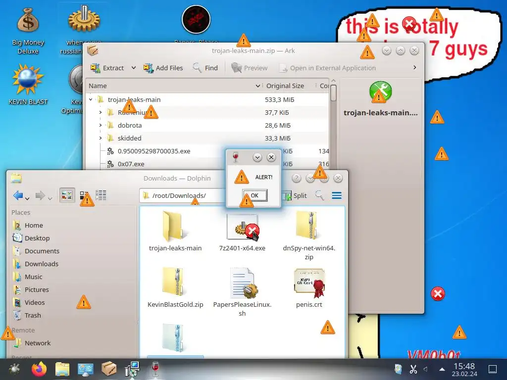Sort by the Name column header in Ark

(x=174, y=86)
